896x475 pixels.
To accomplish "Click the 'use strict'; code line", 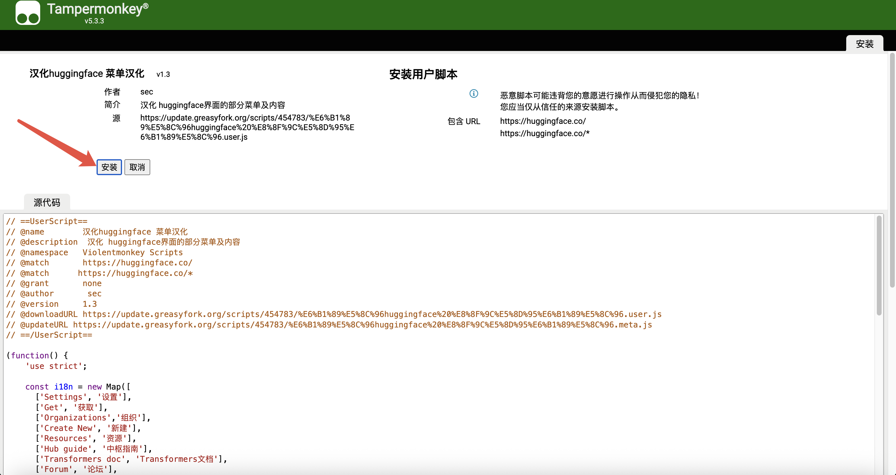I will (56, 366).
